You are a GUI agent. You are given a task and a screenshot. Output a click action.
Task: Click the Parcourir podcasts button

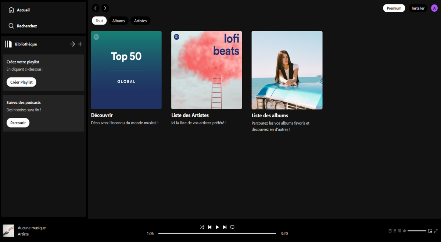18,122
